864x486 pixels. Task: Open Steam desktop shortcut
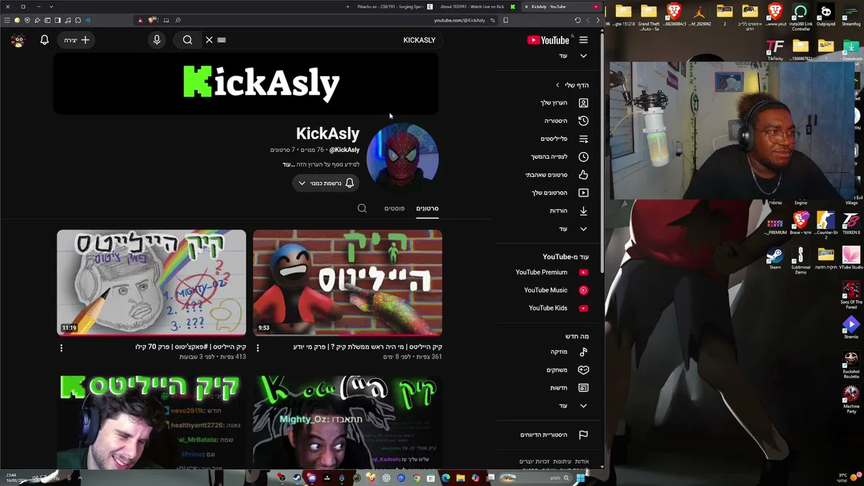775,259
